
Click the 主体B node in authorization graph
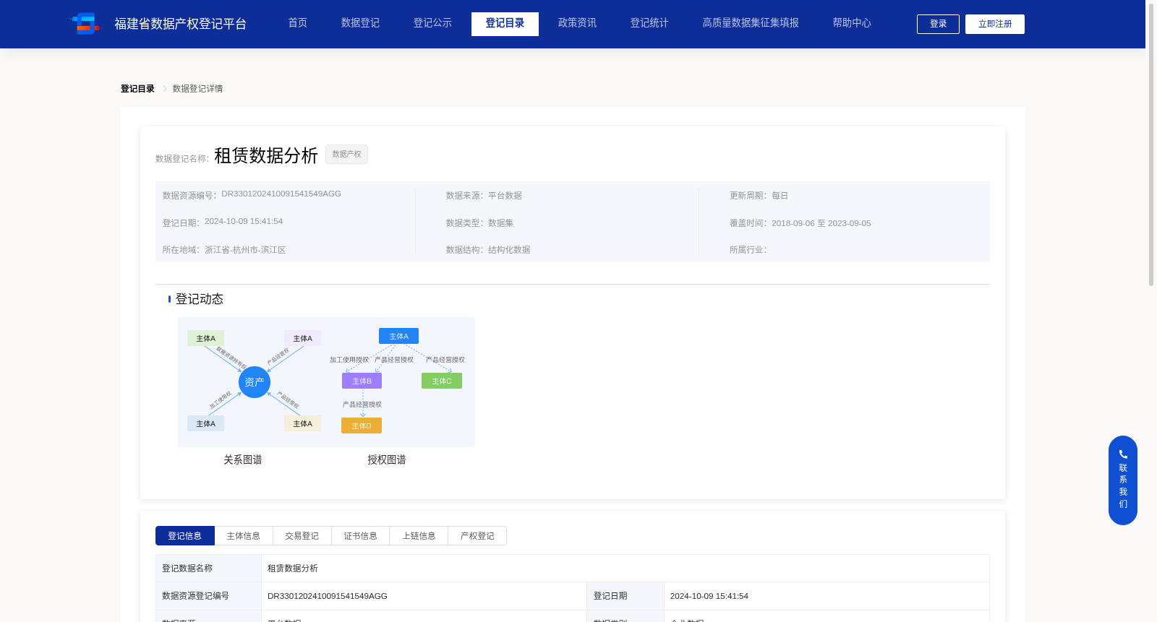point(362,381)
